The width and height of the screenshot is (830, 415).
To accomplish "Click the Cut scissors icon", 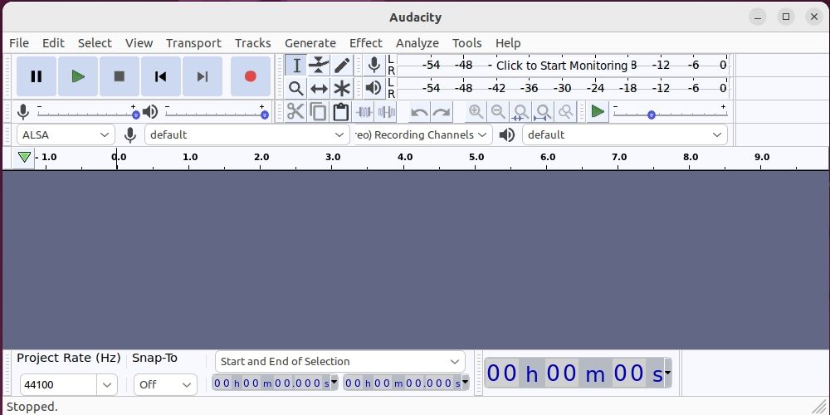I will click(295, 112).
